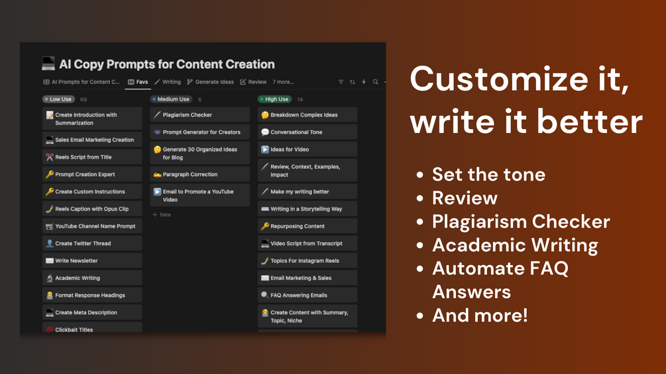The height and width of the screenshot is (374, 666).
Task: Open Format Response Headings card
Action: 92,295
